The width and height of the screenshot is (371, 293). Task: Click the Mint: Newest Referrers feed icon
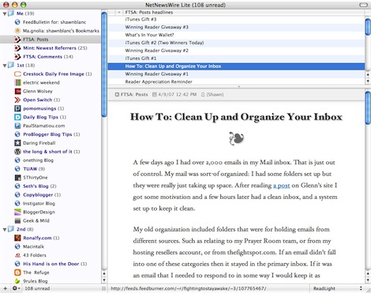point(17,48)
